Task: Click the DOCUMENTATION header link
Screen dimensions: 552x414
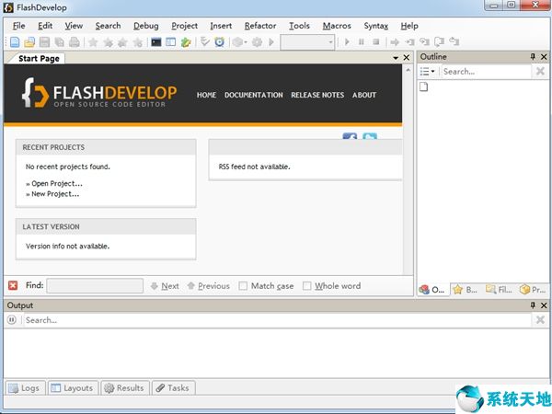Action: (x=254, y=95)
